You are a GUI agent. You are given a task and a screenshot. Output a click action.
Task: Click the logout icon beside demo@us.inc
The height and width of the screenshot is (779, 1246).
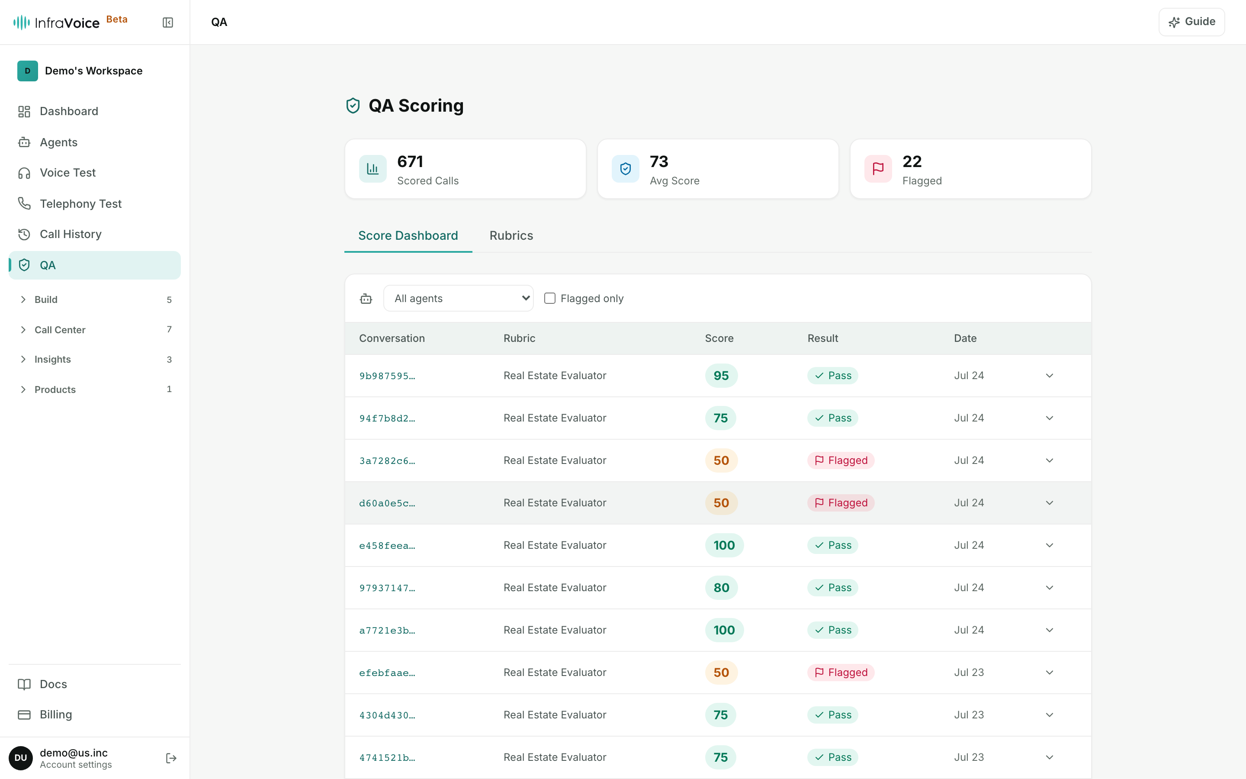[x=171, y=758]
